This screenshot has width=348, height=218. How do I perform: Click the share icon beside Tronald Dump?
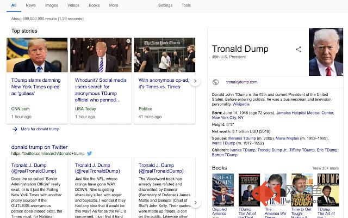[x=299, y=50]
